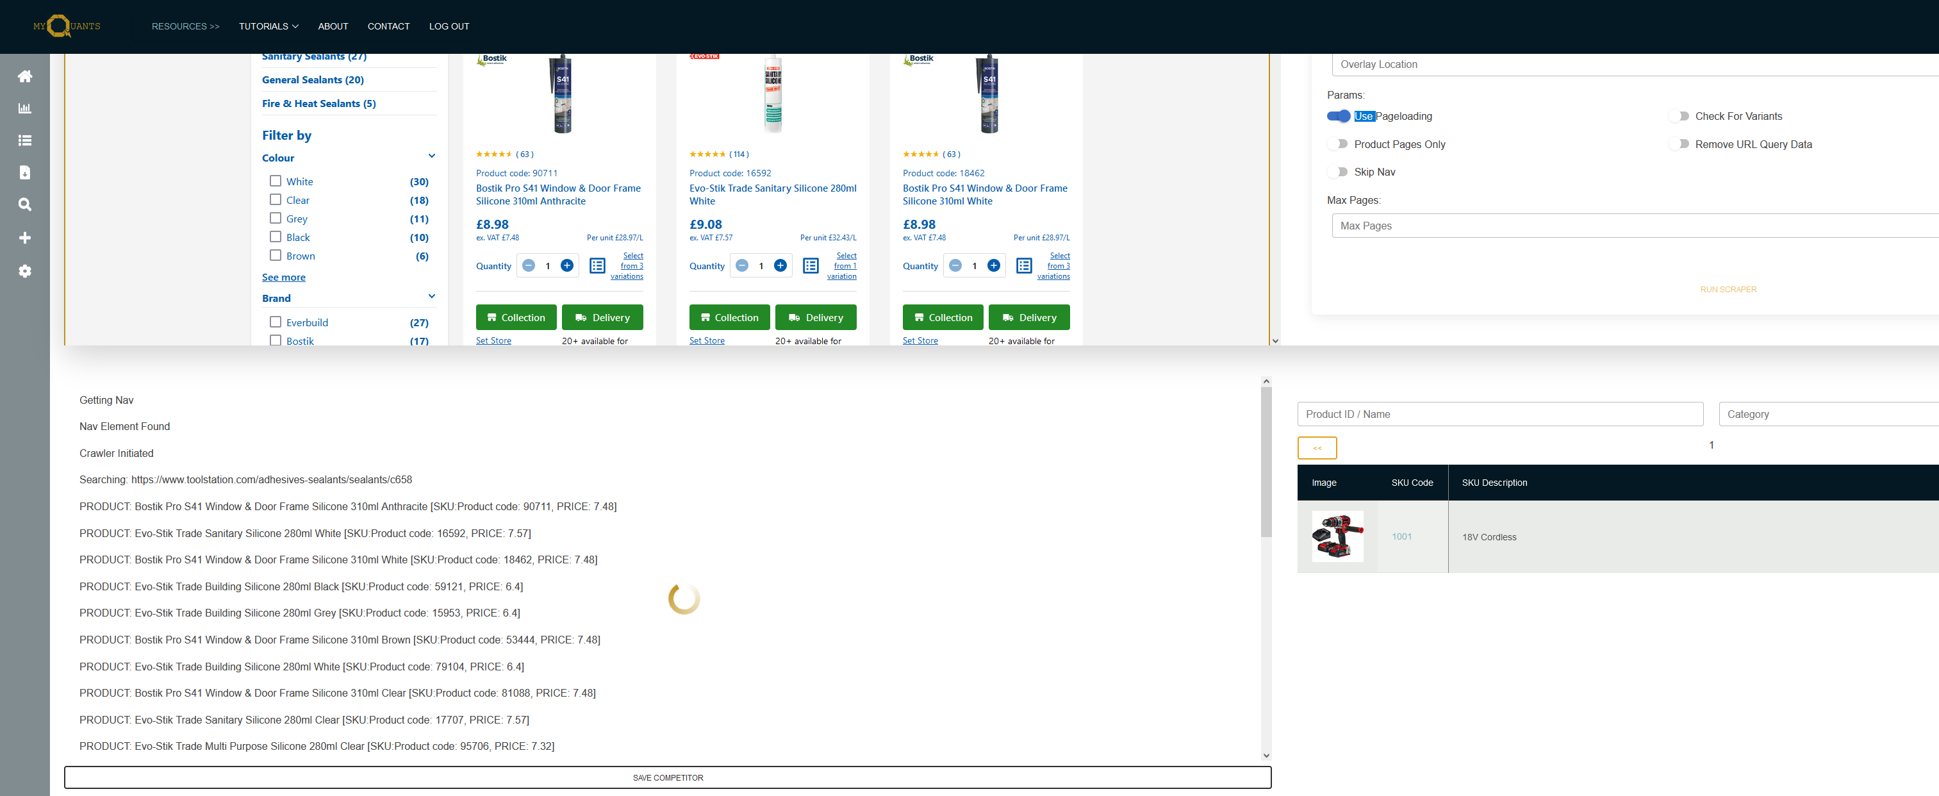Click the Bostik Anthracite product image
The height and width of the screenshot is (796, 1939).
point(562,94)
